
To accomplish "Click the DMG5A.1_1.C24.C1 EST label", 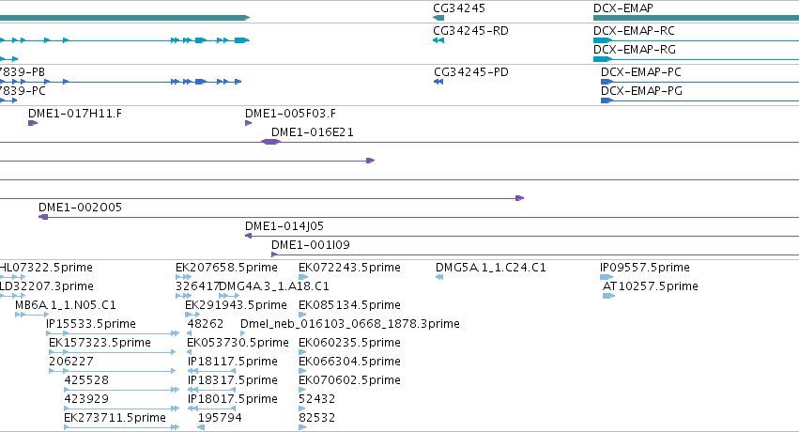I will click(491, 268).
